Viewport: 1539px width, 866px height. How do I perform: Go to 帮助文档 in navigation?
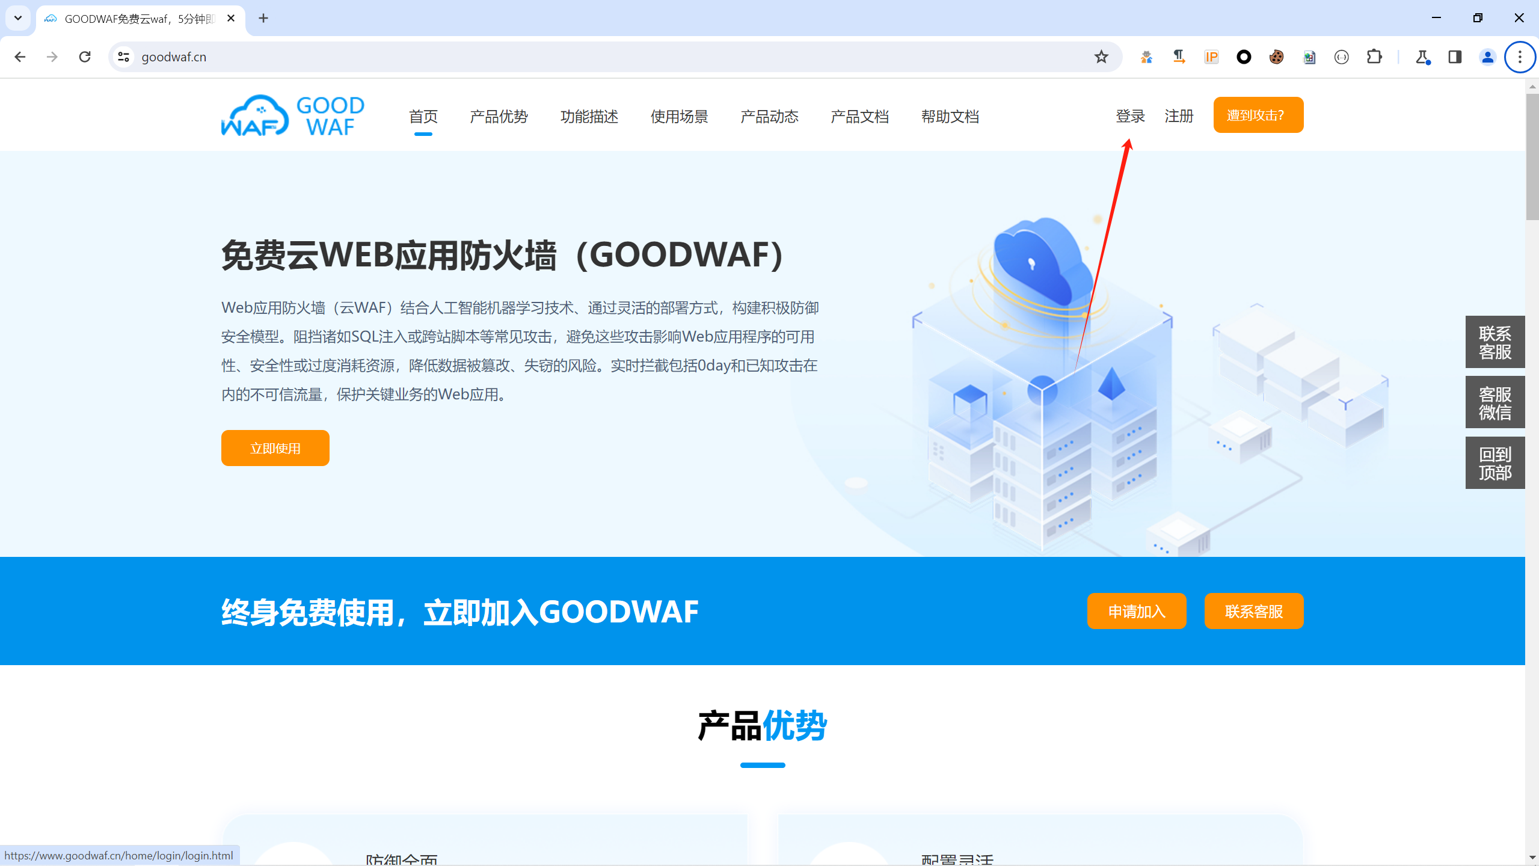(x=950, y=116)
